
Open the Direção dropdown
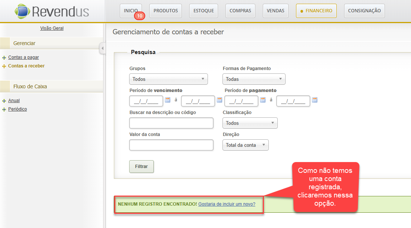tap(246, 145)
